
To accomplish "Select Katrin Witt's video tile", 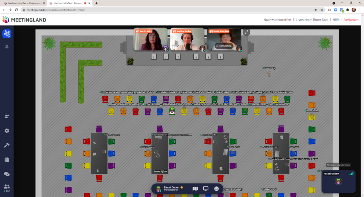I will tap(150, 40).
